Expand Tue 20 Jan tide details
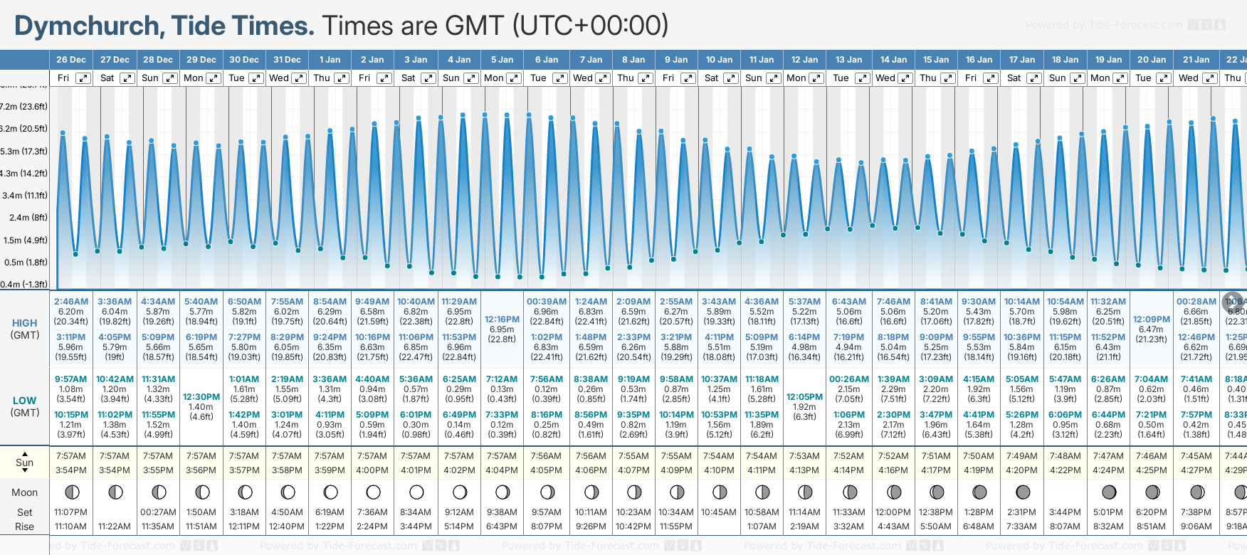The width and height of the screenshot is (1247, 555). (1163, 78)
